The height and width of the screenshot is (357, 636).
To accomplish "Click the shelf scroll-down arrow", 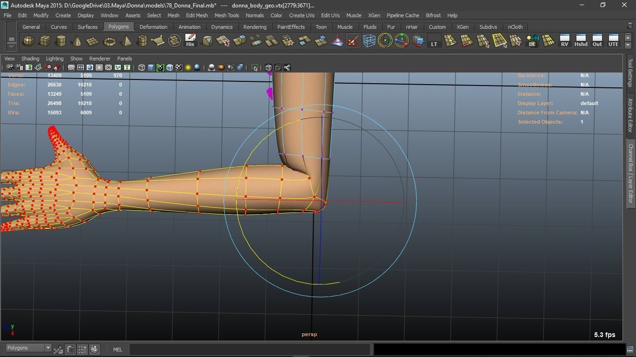I will (x=629, y=46).
